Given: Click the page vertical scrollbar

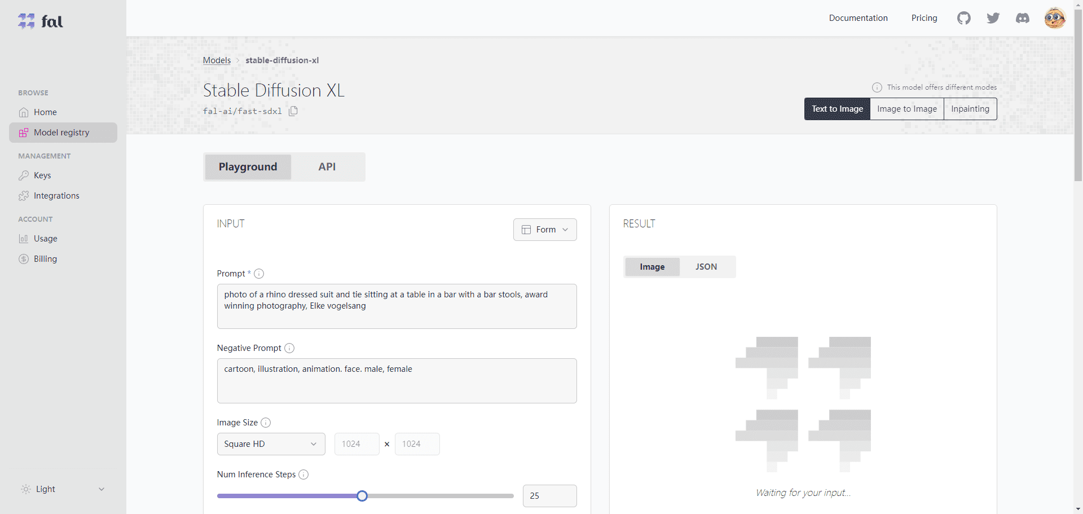Looking at the screenshot, I should click(1078, 96).
